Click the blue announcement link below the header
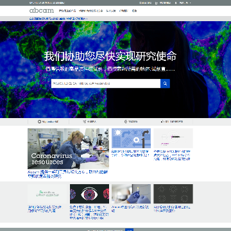Viewport: 231px width, 231px height. coord(58,19)
